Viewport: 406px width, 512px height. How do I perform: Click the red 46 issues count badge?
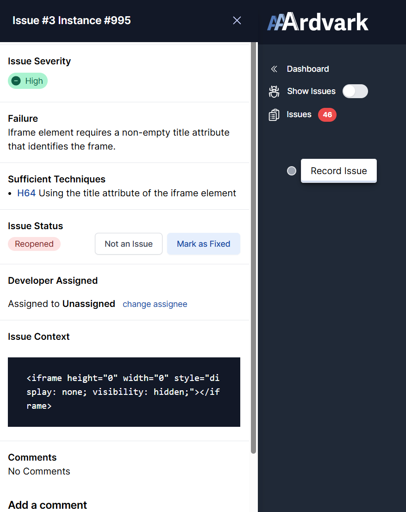[327, 115]
